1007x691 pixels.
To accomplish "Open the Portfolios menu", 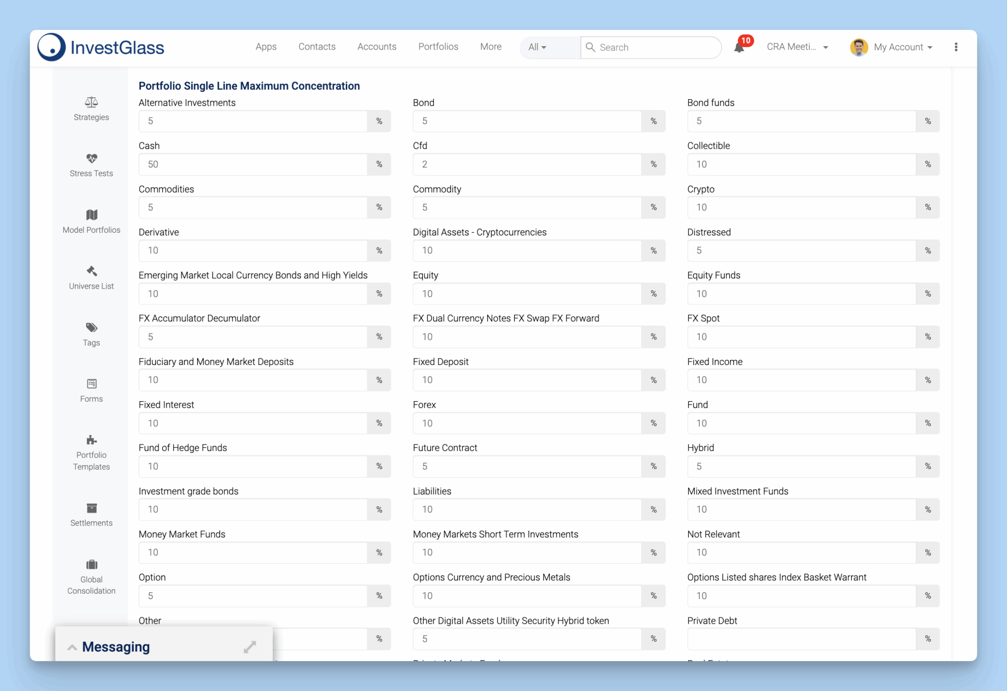I will (x=438, y=47).
